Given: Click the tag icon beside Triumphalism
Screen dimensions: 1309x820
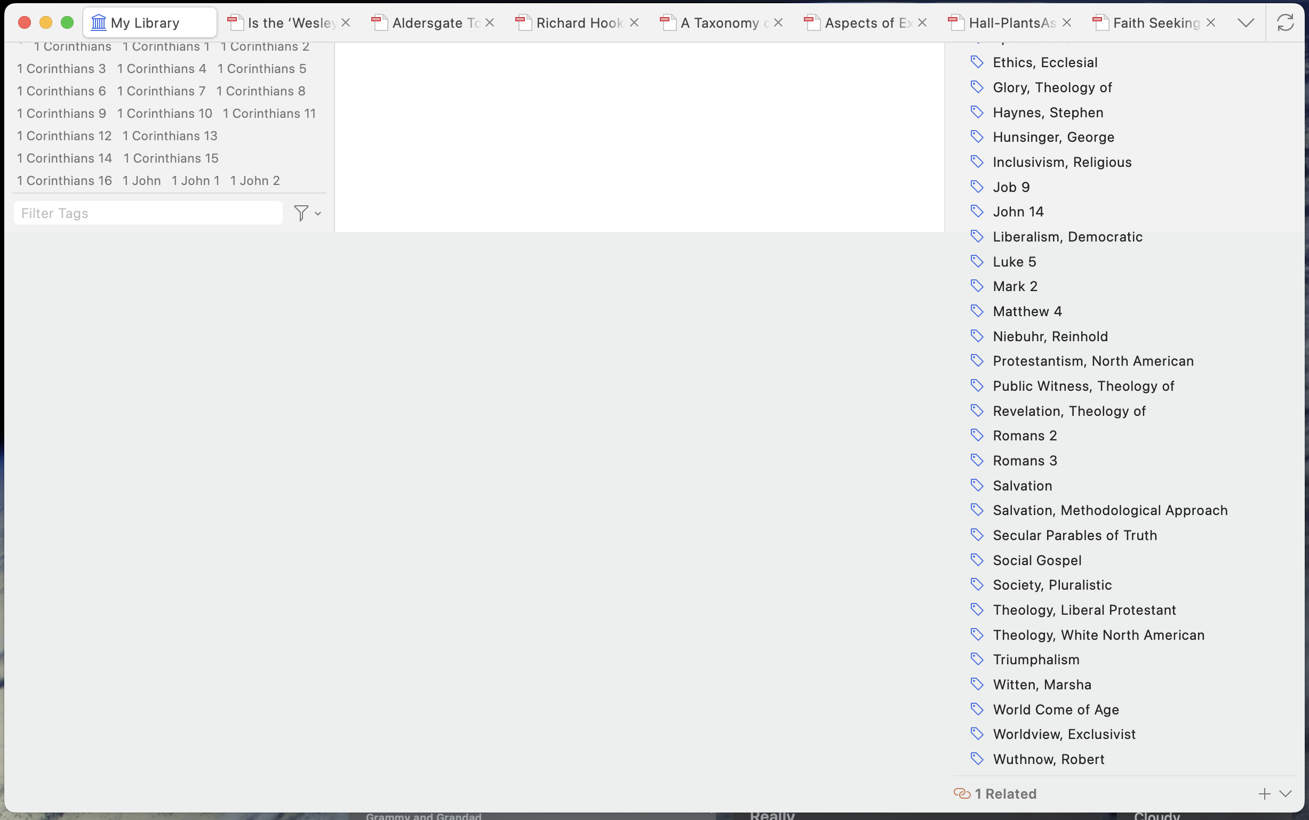Looking at the screenshot, I should (x=977, y=660).
